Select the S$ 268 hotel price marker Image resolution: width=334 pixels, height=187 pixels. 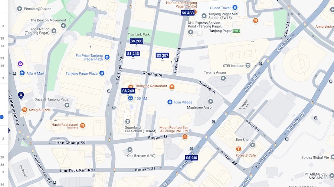pyautogui.click(x=136, y=41)
